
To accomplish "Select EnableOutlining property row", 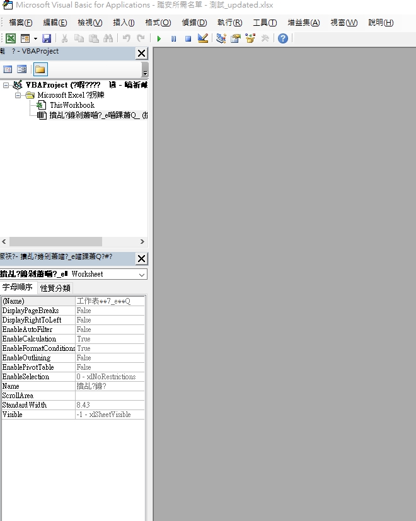I will 73,358.
